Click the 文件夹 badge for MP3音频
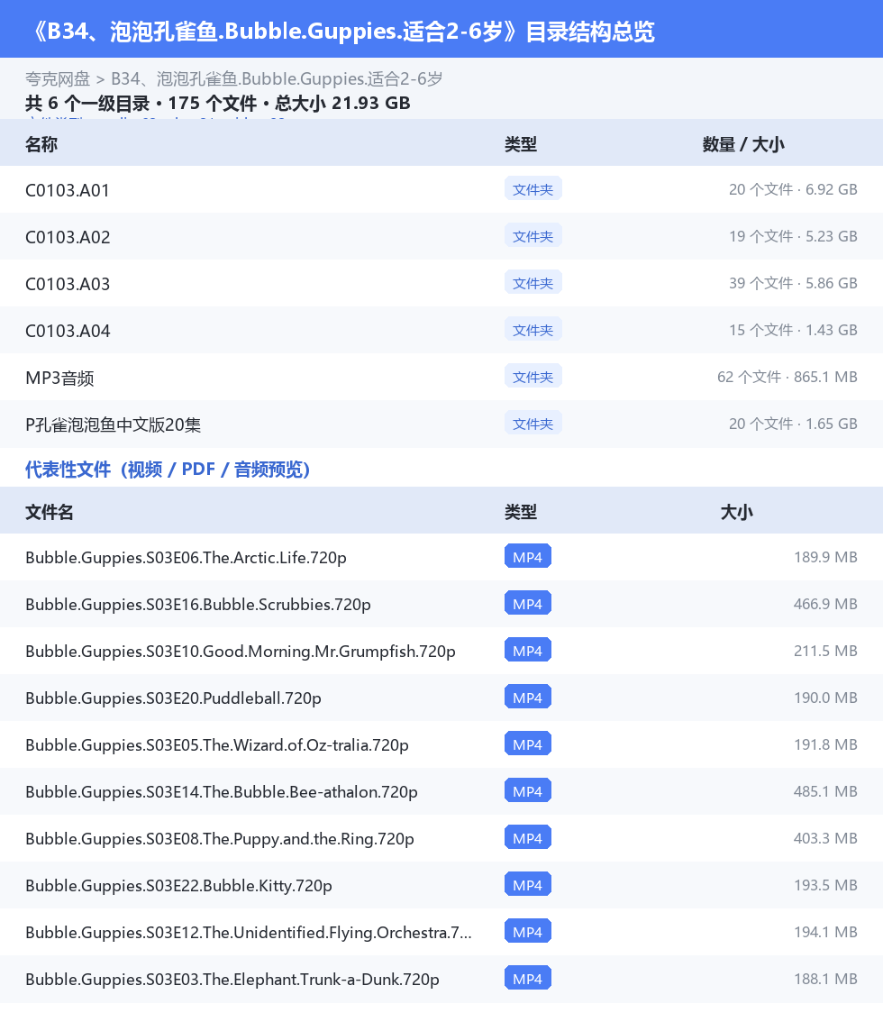This screenshot has height=1031, width=883. coord(533,377)
